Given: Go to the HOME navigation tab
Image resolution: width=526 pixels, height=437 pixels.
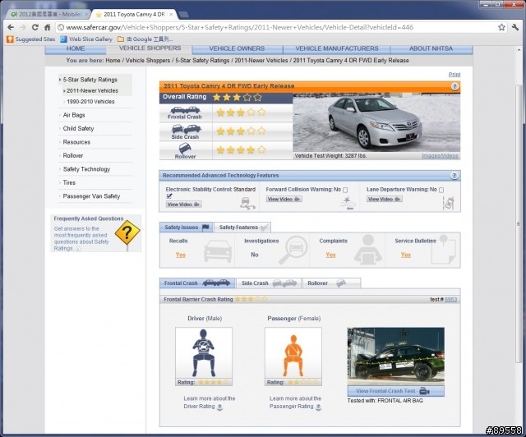Looking at the screenshot, I should 76,49.
